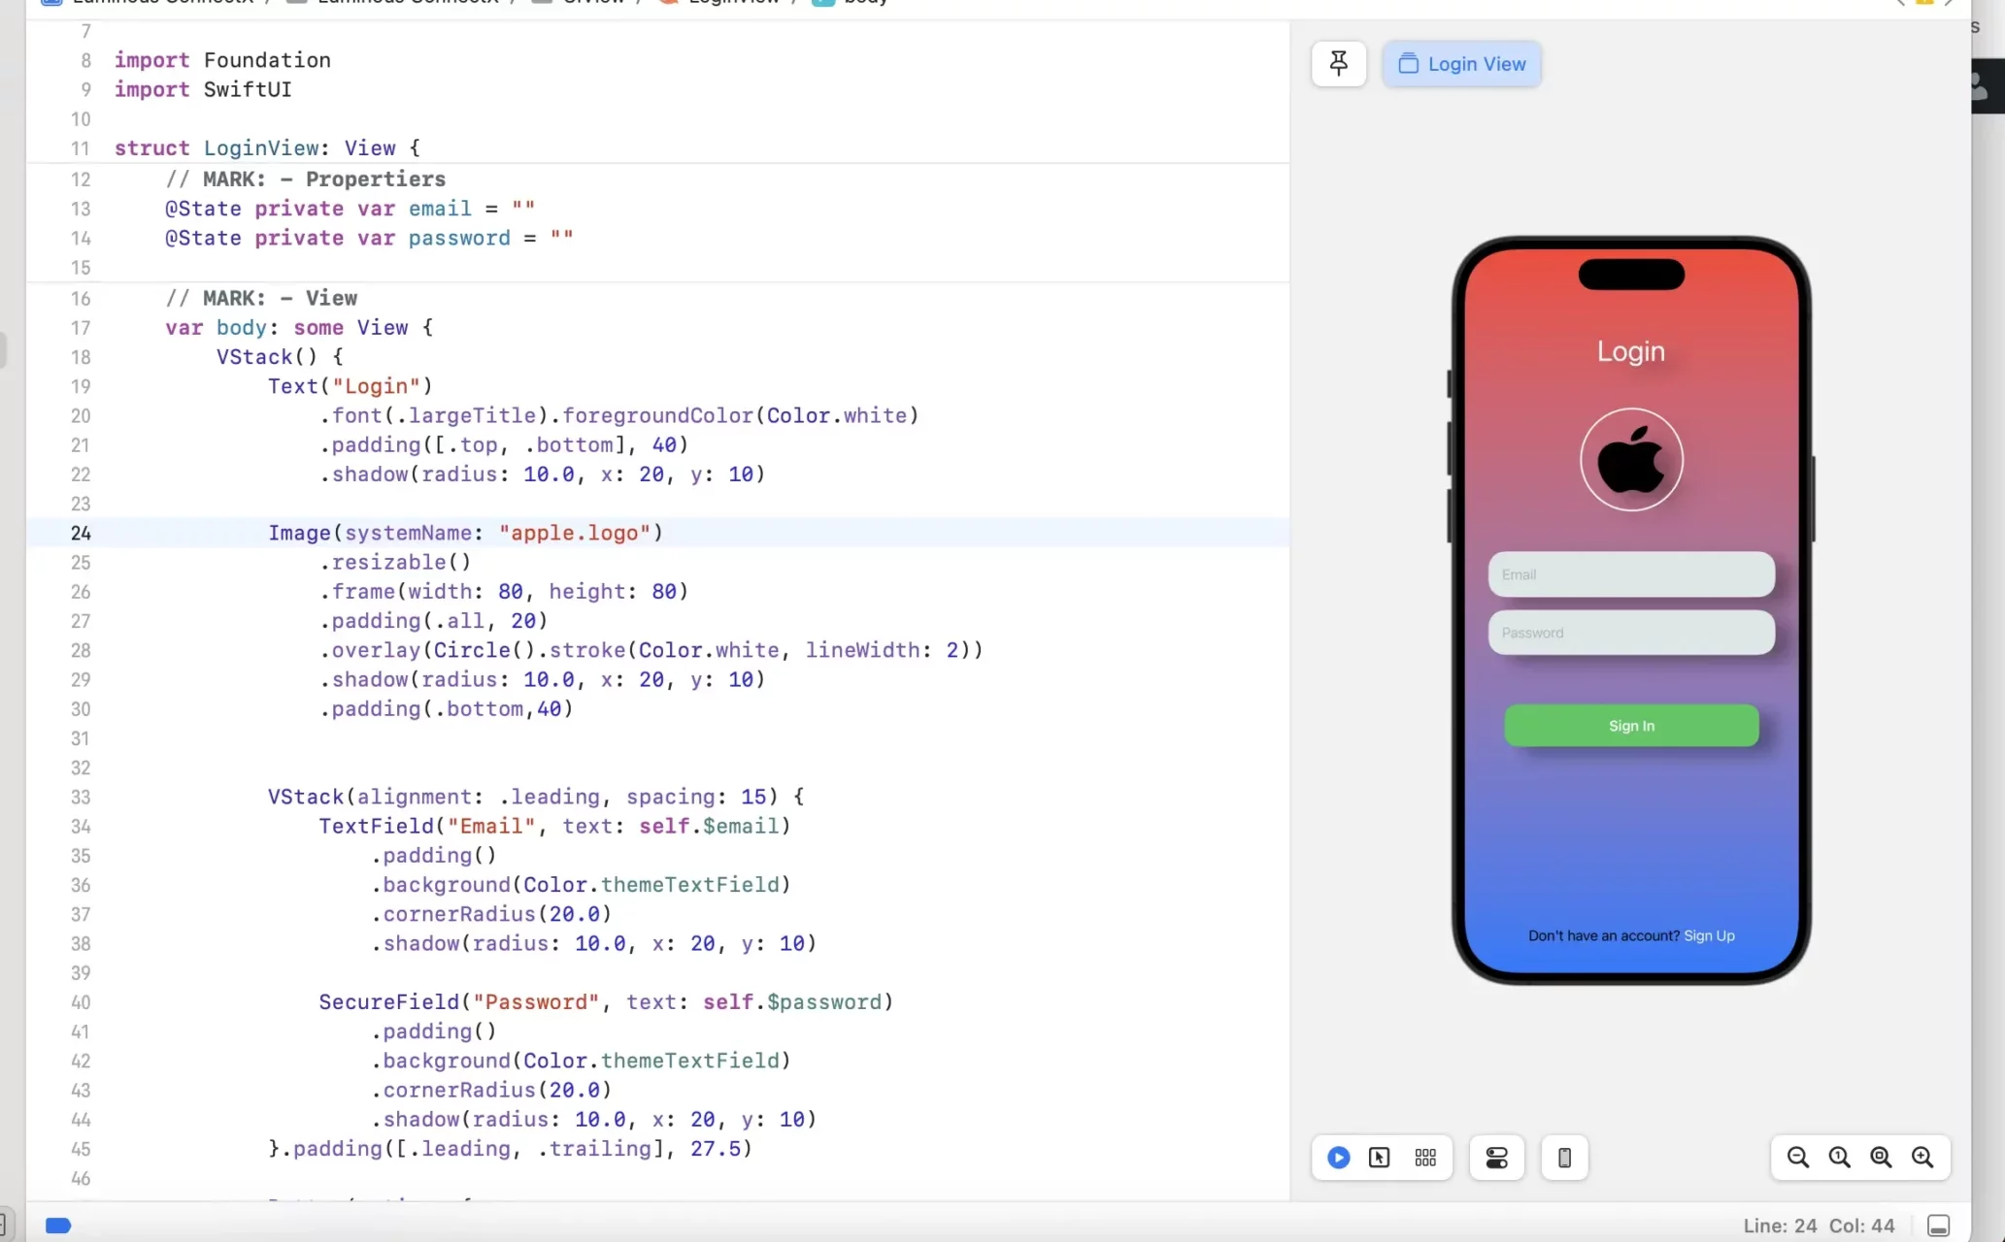
Task: Zoom out the preview canvas
Action: [1798, 1158]
